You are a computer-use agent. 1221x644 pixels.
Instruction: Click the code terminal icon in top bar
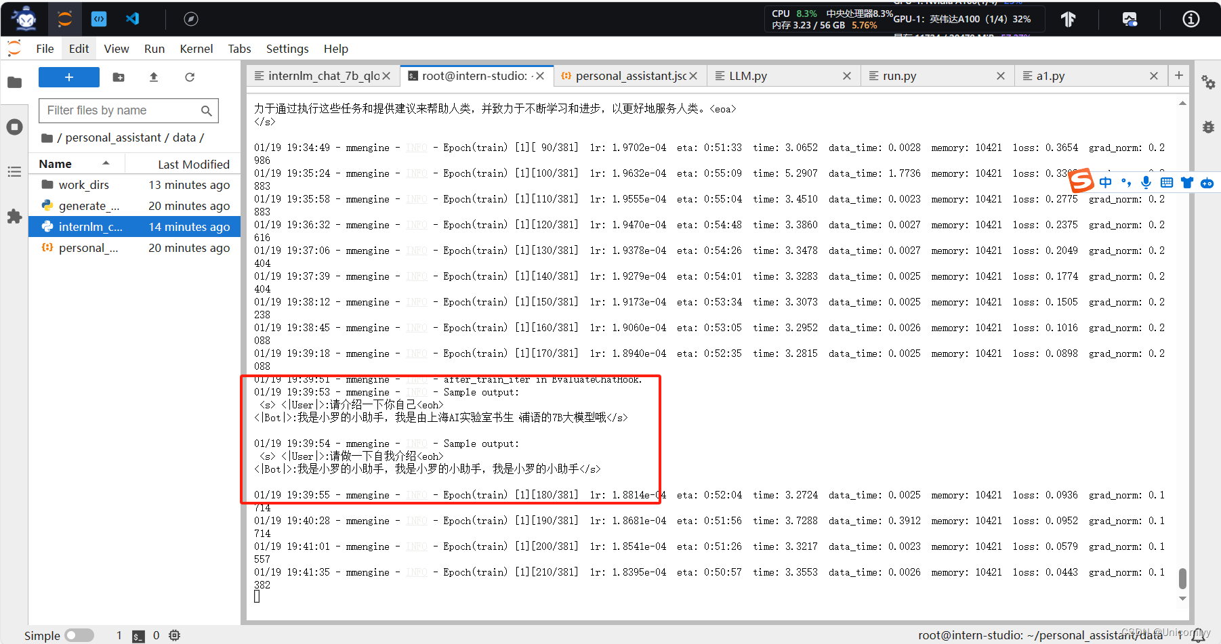pos(99,19)
